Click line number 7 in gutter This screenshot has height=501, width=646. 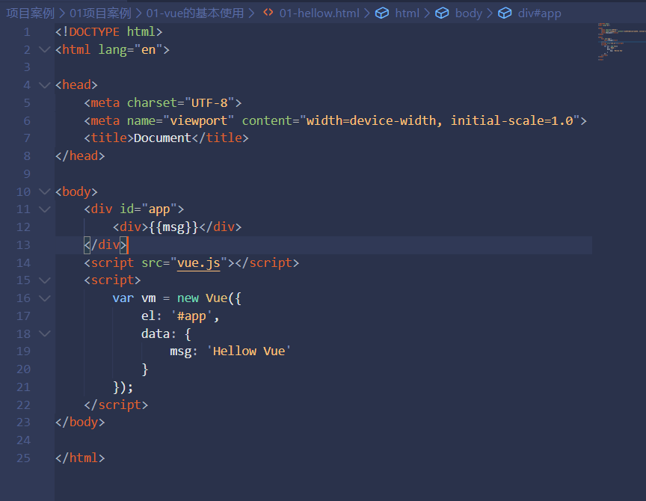point(27,138)
